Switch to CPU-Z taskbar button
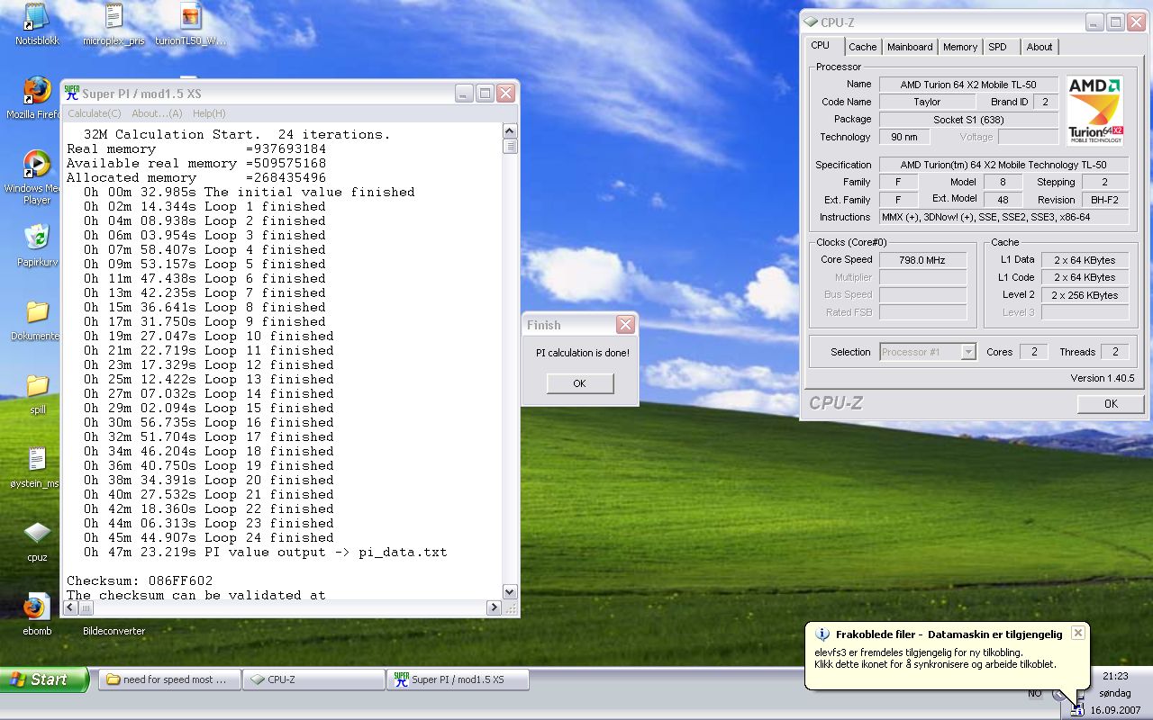The width and height of the screenshot is (1153, 720). point(313,679)
